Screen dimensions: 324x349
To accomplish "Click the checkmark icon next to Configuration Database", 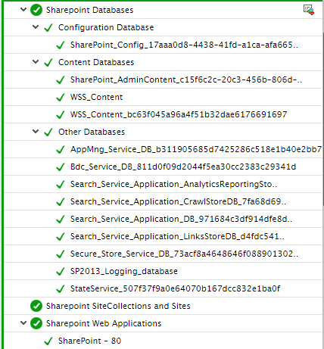I will point(48,27).
